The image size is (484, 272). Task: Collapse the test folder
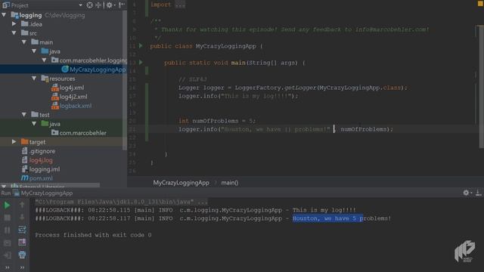[24, 114]
